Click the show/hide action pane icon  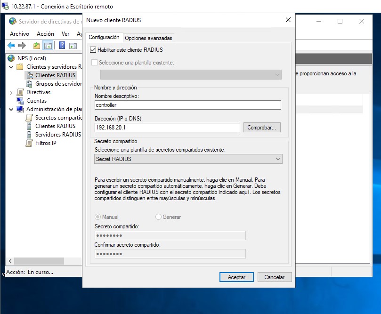[73, 45]
